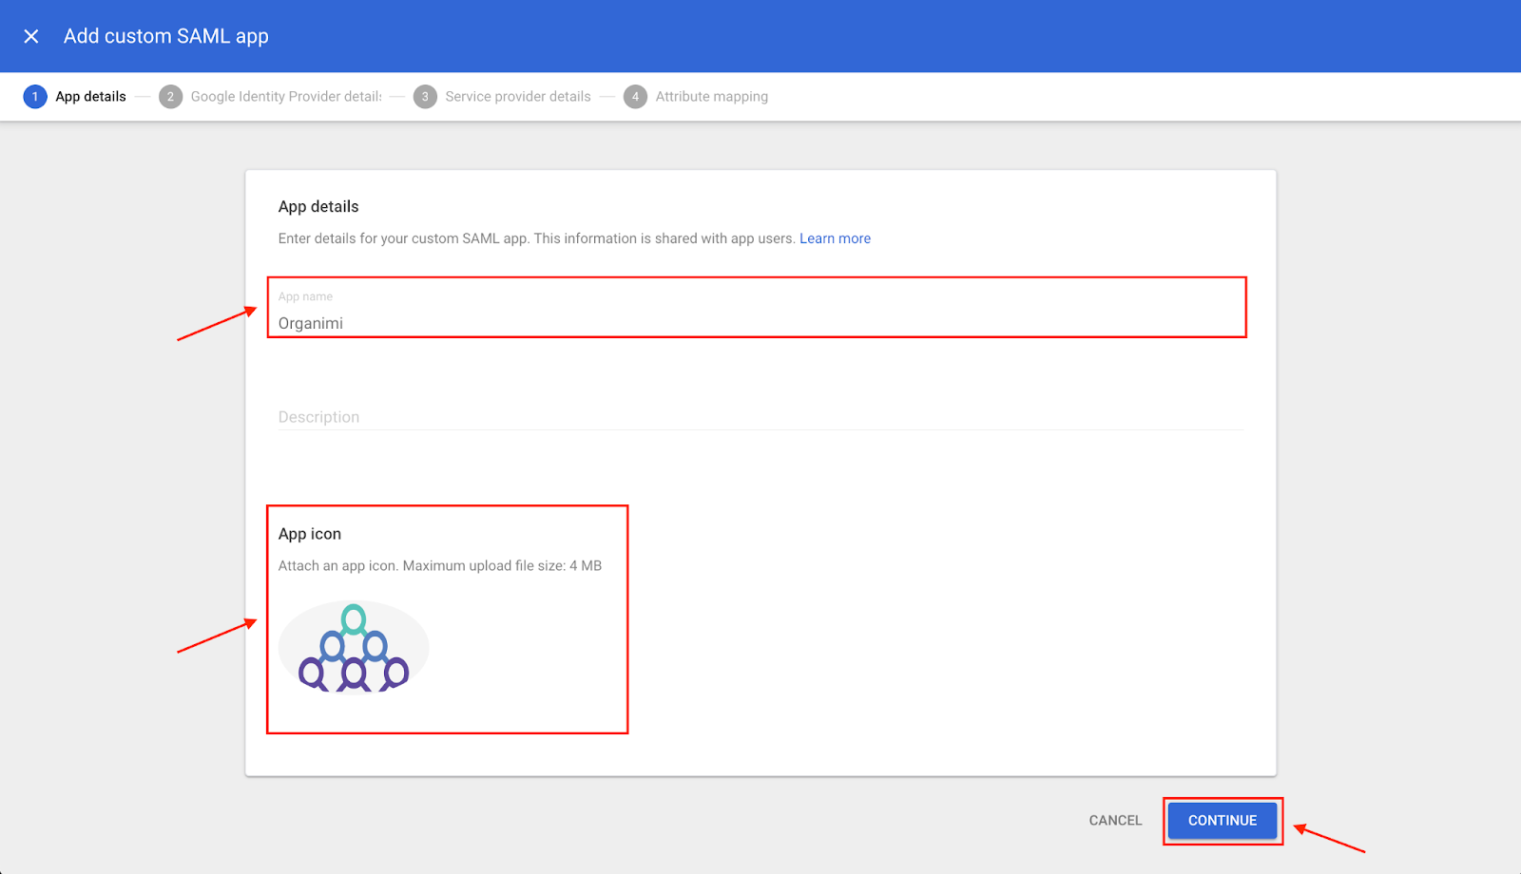Click the Service provider details label
Image resolution: width=1521 pixels, height=874 pixels.
pyautogui.click(x=518, y=96)
